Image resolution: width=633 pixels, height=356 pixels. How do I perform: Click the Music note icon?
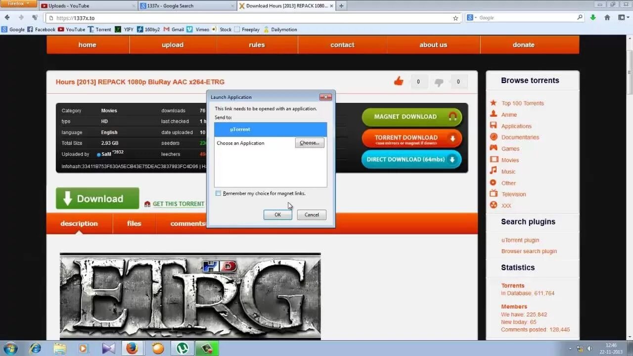pos(493,171)
